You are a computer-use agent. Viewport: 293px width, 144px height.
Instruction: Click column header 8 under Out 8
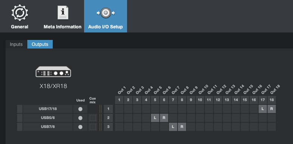click(182, 100)
